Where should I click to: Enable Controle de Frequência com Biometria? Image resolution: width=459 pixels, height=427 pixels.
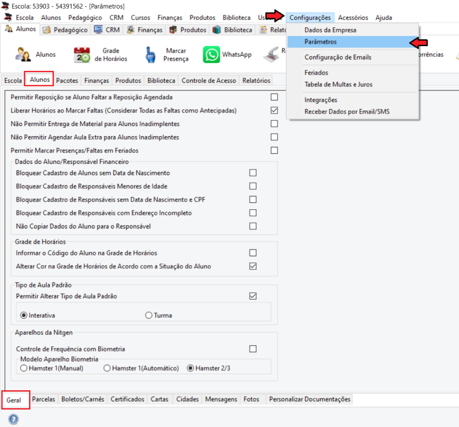tap(253, 349)
